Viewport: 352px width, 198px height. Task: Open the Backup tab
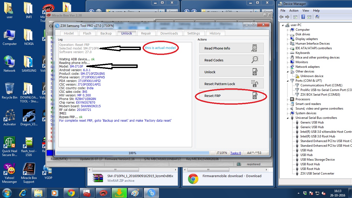(x=106, y=33)
